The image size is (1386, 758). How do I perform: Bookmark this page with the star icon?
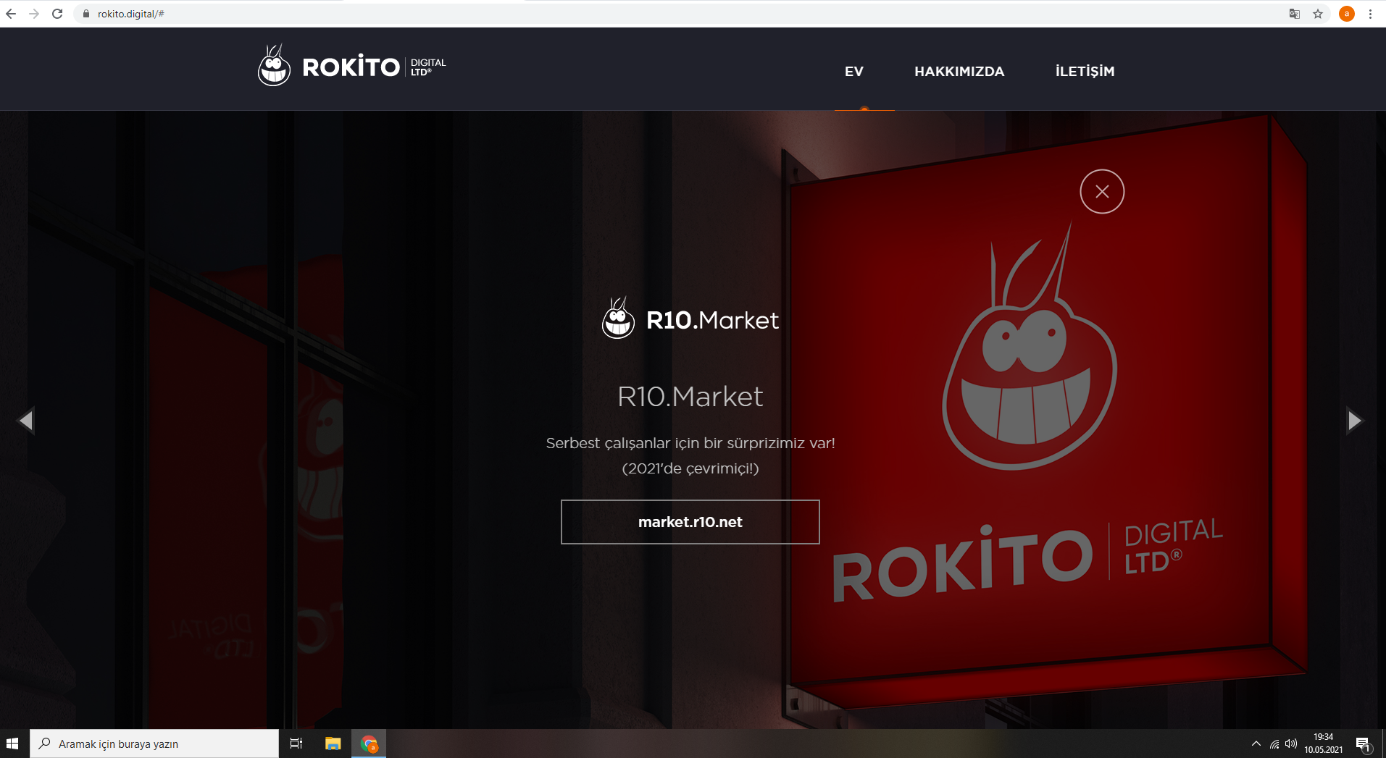(1318, 14)
